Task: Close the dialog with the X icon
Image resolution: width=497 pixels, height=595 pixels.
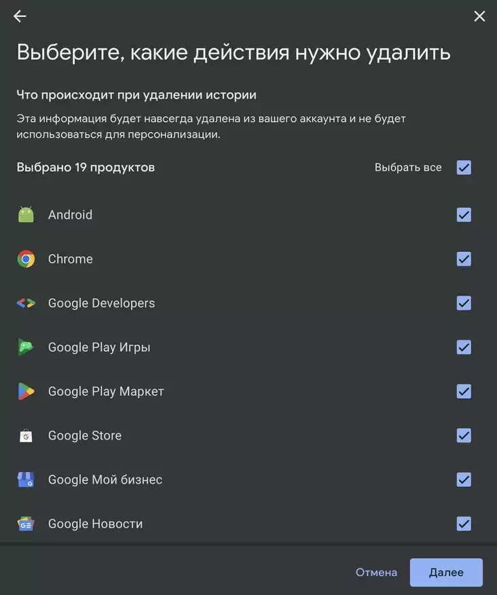Action: point(479,16)
